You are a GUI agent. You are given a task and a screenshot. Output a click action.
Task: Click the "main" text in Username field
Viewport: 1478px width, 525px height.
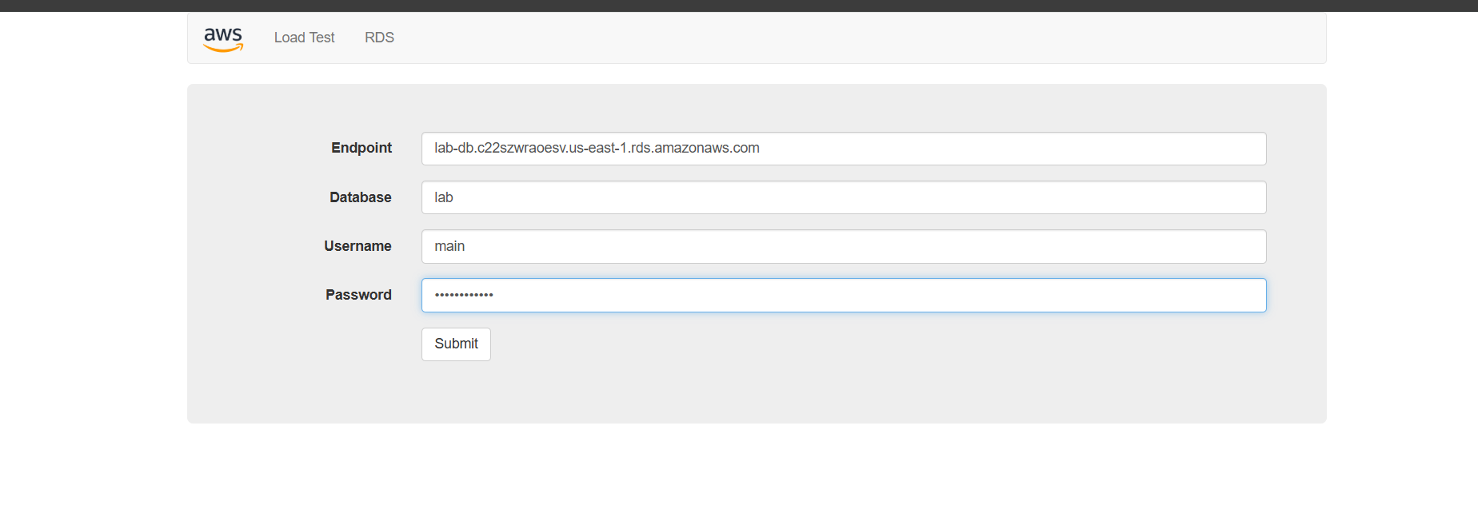(449, 246)
